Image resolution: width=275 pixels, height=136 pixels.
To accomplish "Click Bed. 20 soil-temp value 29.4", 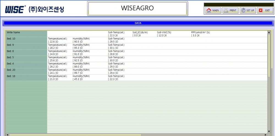I will pos(113,73).
